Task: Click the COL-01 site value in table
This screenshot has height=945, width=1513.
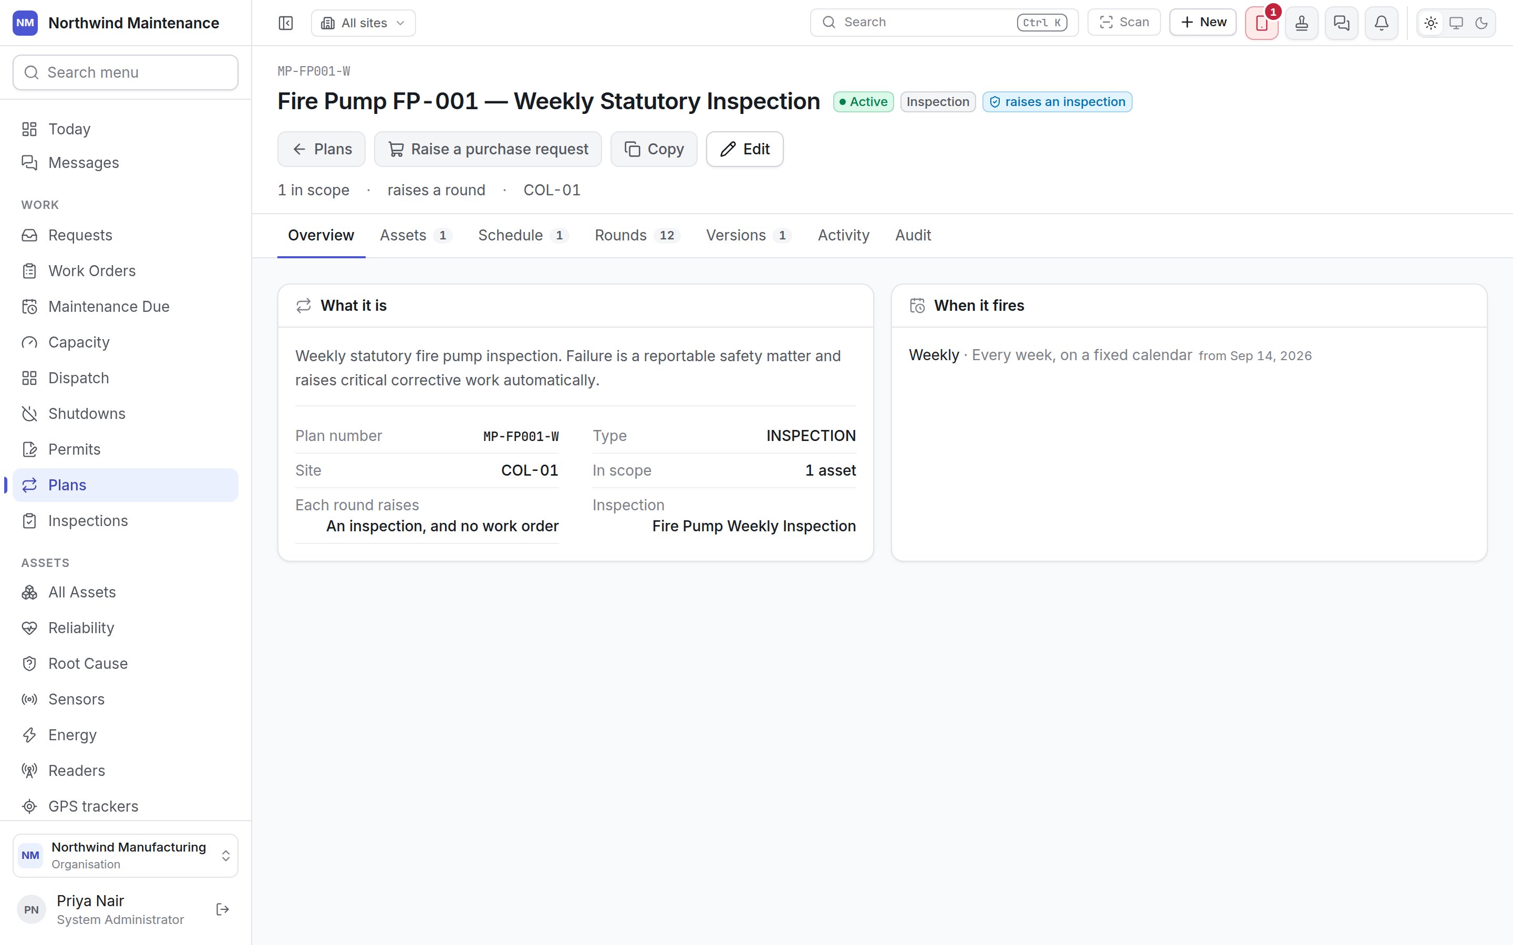Action: tap(530, 470)
